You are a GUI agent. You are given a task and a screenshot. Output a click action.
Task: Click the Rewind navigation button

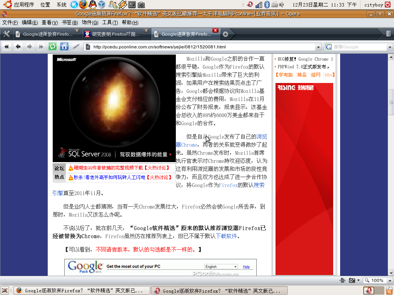pyautogui.click(x=7, y=46)
